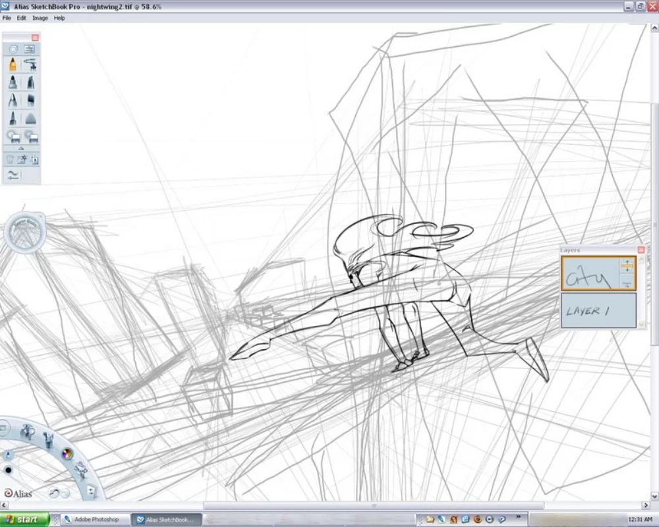Select the wavy stroke line icon
Viewport: 659px width, 527px height.
[13, 175]
